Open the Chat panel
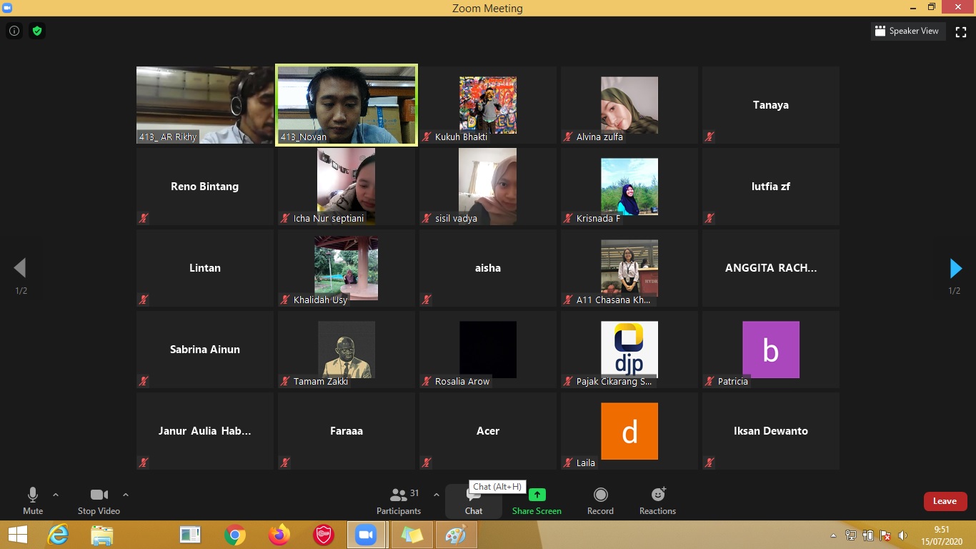 point(473,500)
